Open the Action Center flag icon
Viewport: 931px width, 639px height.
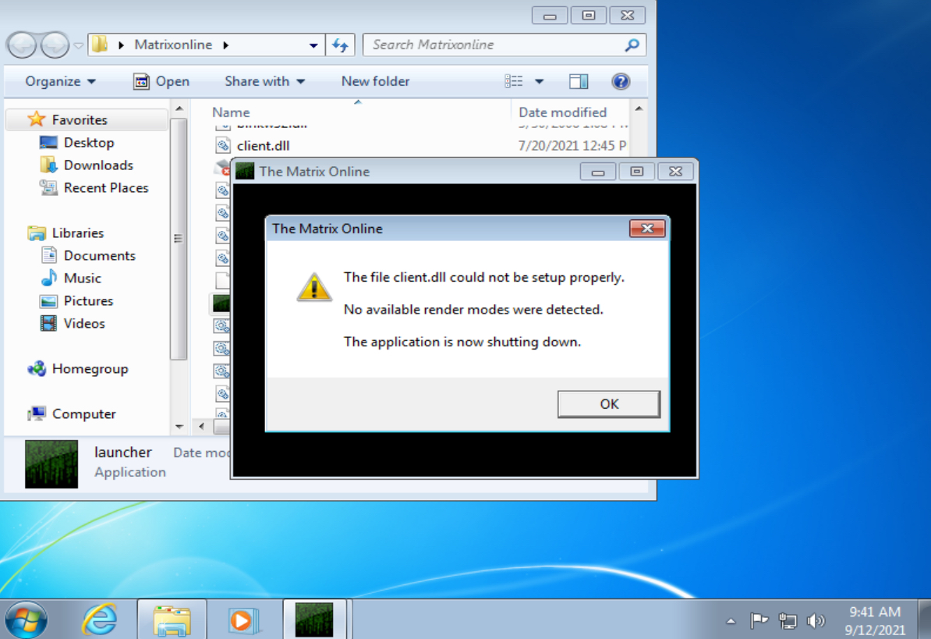[759, 621]
